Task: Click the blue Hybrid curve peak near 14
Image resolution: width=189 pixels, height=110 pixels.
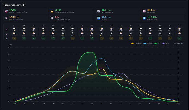Action: click(x=101, y=58)
